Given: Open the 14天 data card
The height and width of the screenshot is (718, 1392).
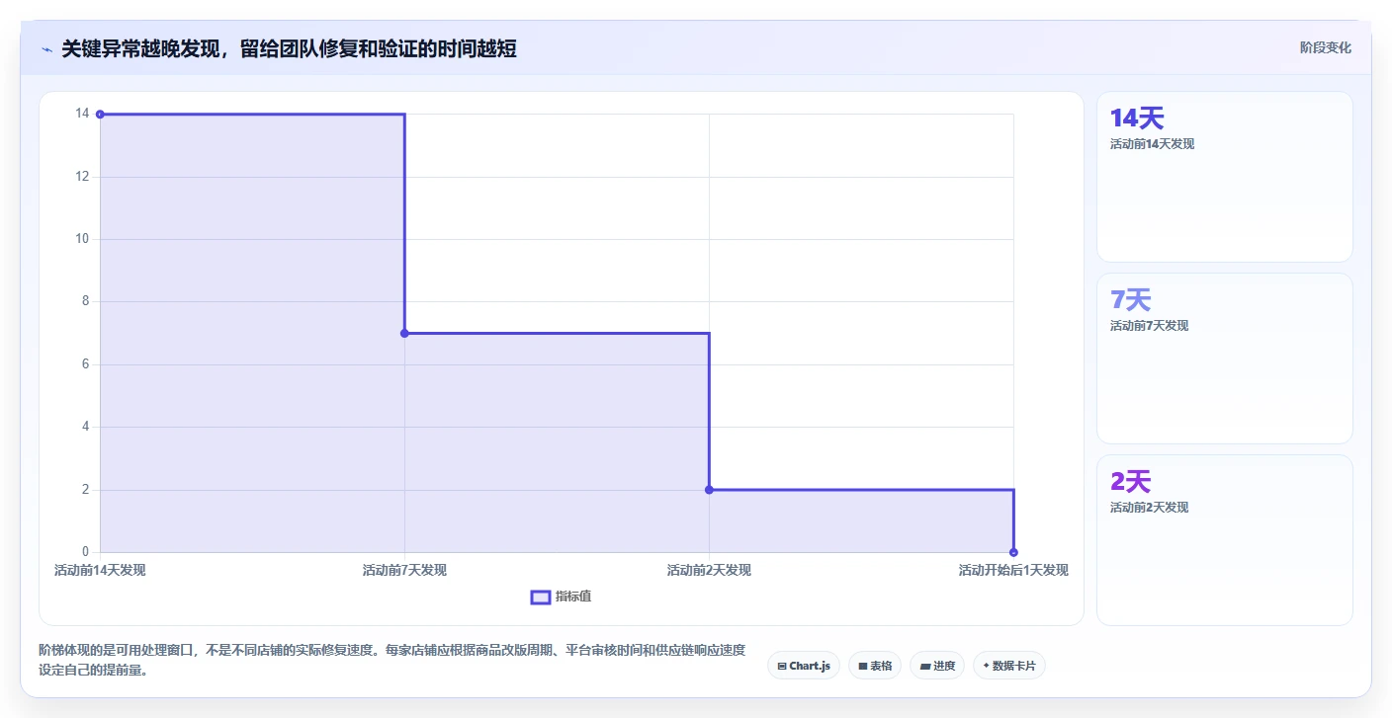Looking at the screenshot, I should coord(1224,177).
